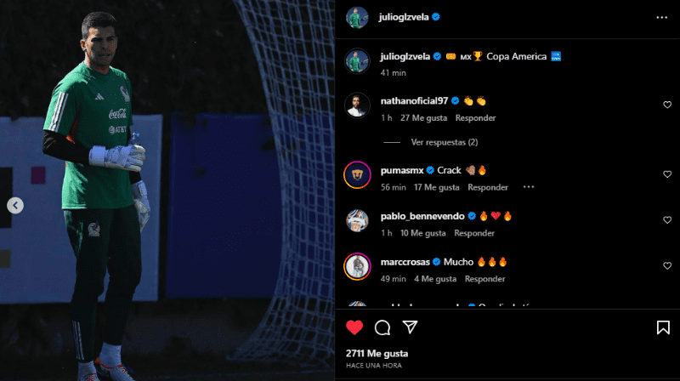Visit pablo_bennevendo username link
The height and width of the screenshot is (381, 680).
[x=422, y=216]
